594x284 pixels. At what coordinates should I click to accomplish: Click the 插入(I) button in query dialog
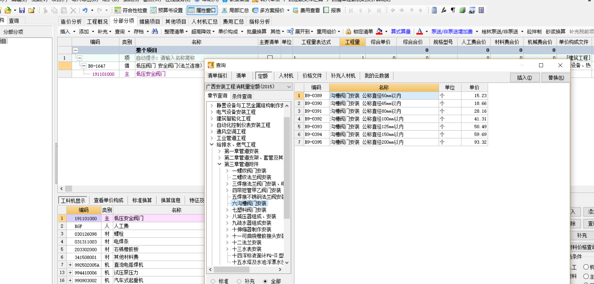(524, 78)
